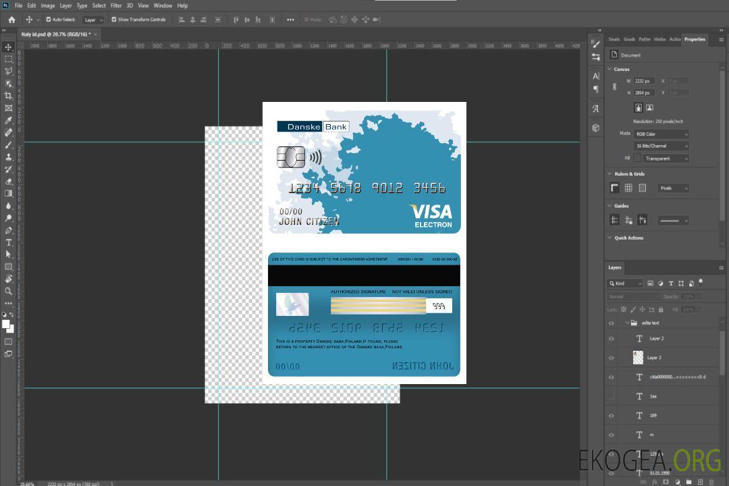
Task: Select the Eraser tool
Action: [x=8, y=182]
